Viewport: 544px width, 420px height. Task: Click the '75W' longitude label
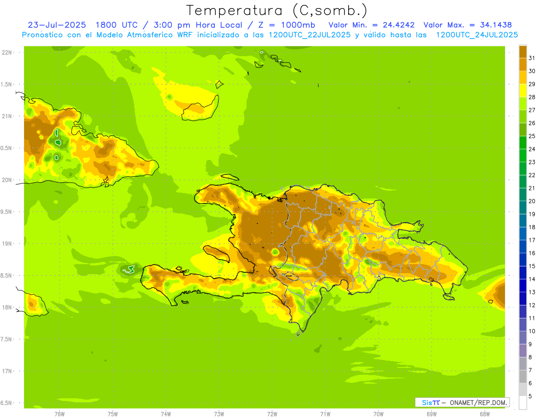click(112, 414)
